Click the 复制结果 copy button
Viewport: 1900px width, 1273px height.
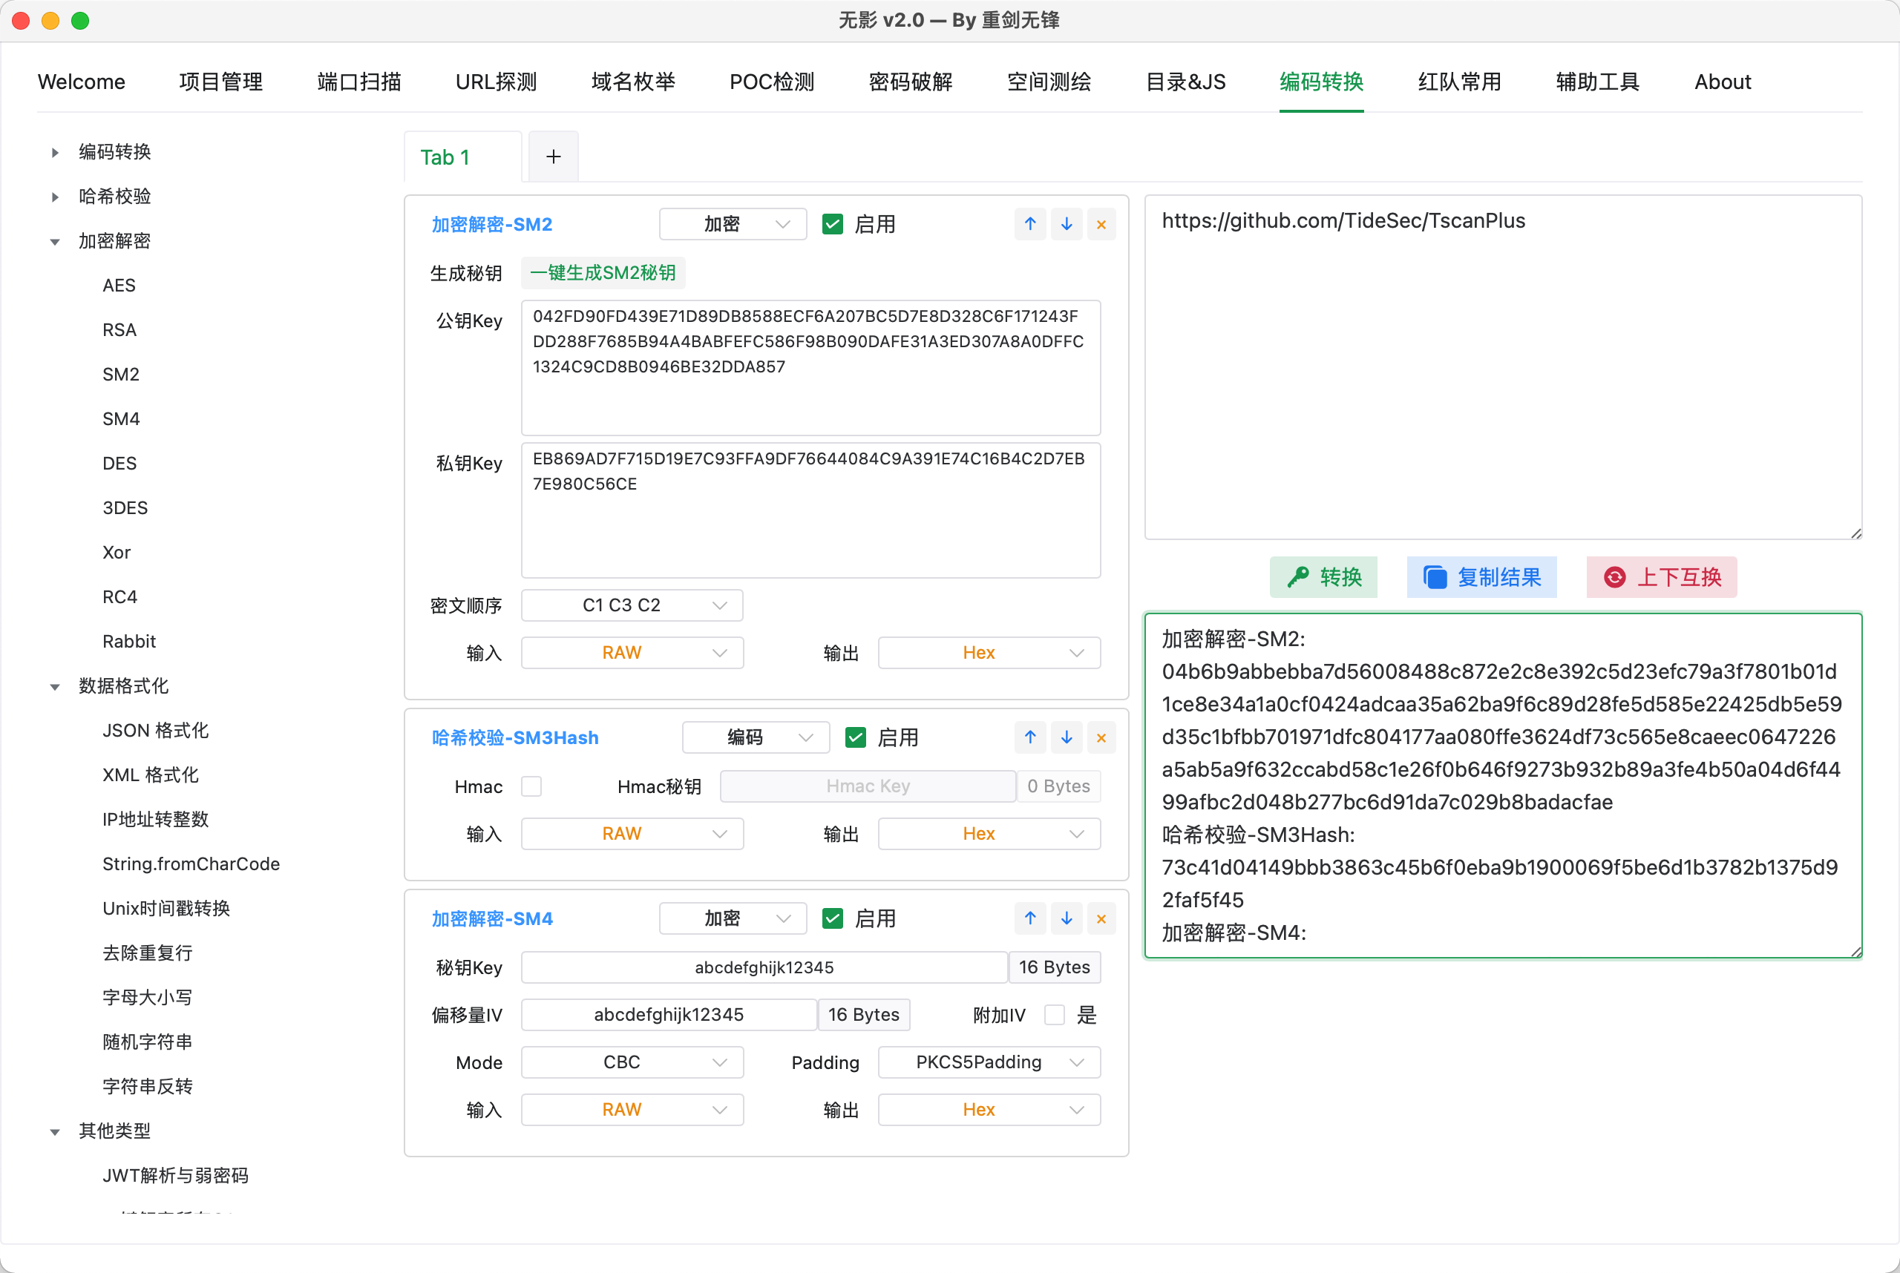point(1481,577)
